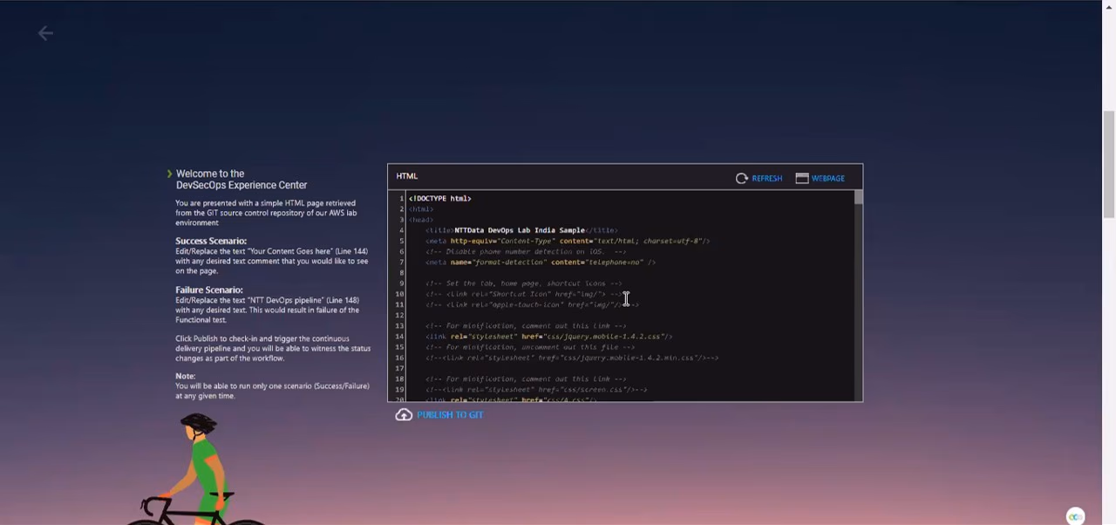The image size is (1116, 525).
Task: Click the page fold marker at window top right
Action: 1107,7
